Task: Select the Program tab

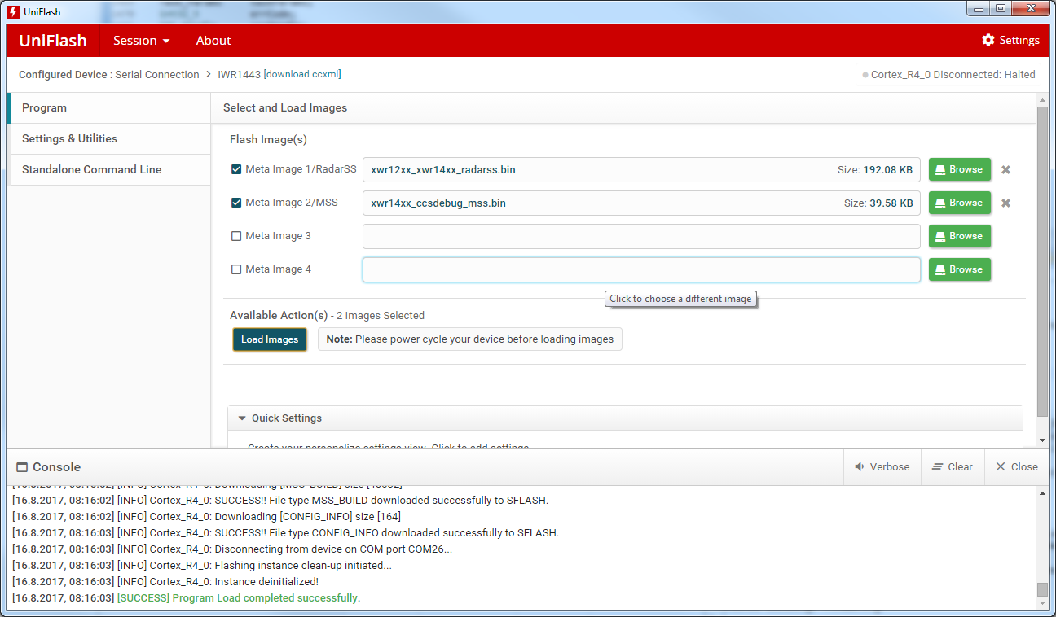Action: click(x=108, y=107)
